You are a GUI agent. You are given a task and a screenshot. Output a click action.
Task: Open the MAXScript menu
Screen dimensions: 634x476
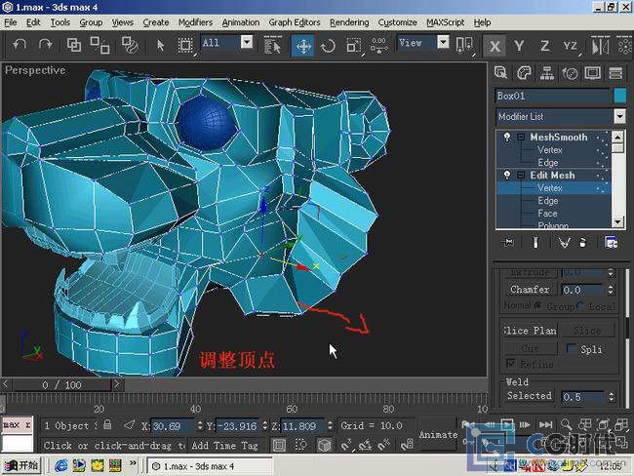[445, 22]
